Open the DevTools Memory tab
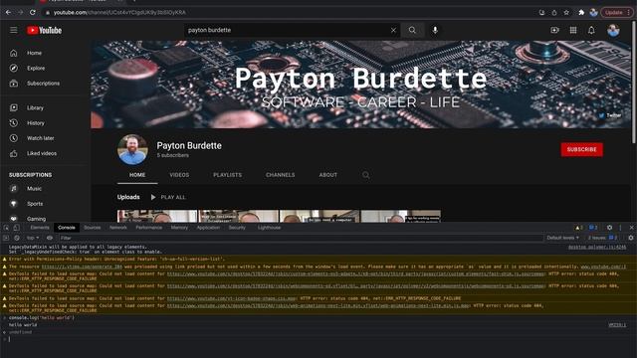Viewport: 637px width, 358px height. coord(179,228)
